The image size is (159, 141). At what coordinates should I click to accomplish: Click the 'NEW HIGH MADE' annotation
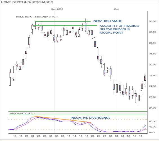tap(108, 21)
